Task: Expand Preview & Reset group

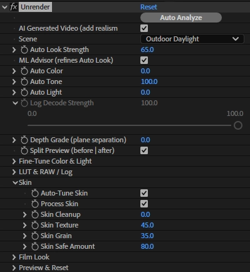Action: (14, 268)
